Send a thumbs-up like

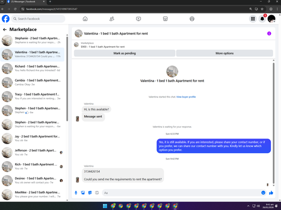pos(271,193)
